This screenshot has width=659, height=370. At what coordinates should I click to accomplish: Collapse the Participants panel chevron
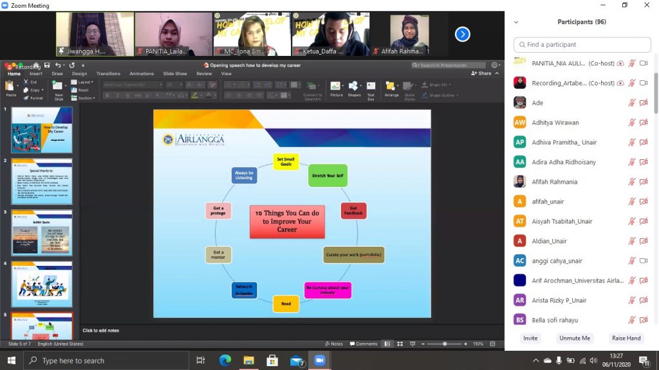click(x=516, y=22)
